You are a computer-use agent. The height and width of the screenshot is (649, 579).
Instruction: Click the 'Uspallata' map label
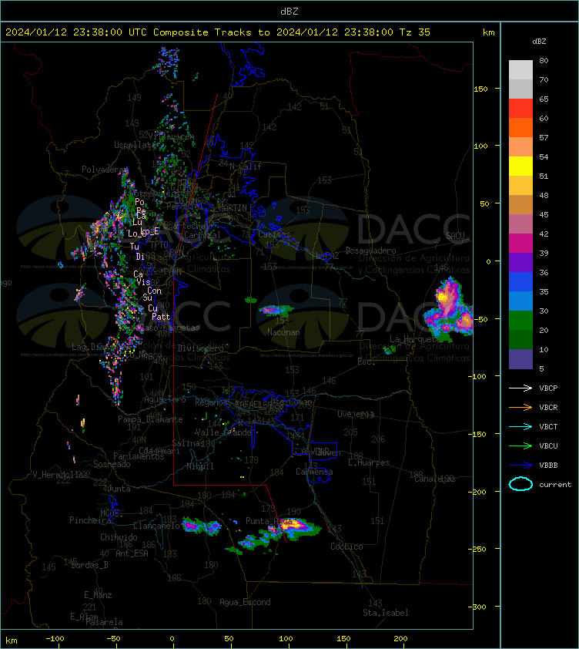pyautogui.click(x=135, y=145)
